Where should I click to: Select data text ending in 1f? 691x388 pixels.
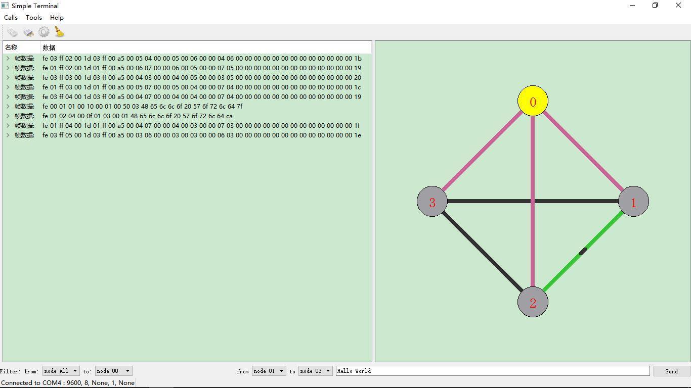coord(201,125)
